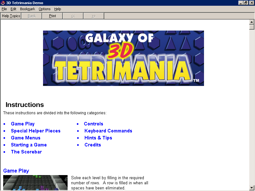The height and width of the screenshot is (191, 255).
Task: Open the Keyboard Commands link
Action: (108, 131)
